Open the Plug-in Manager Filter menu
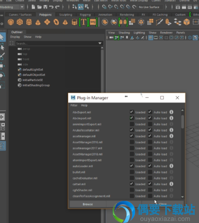Screen dimensions: 199x223 click(x=74, y=105)
